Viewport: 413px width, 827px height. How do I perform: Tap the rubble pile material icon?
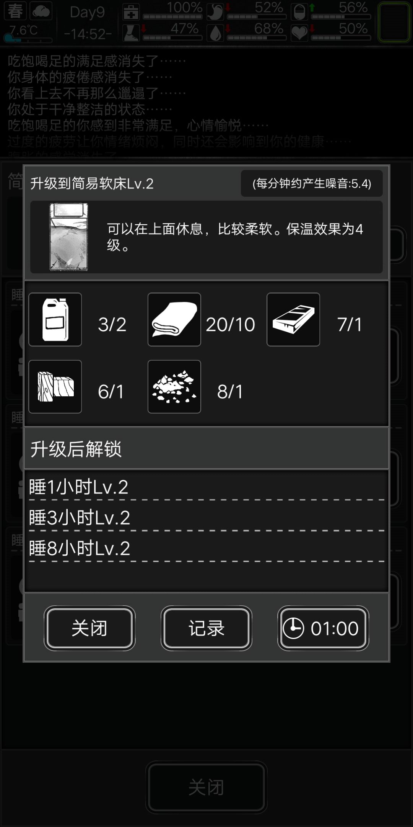click(x=174, y=387)
